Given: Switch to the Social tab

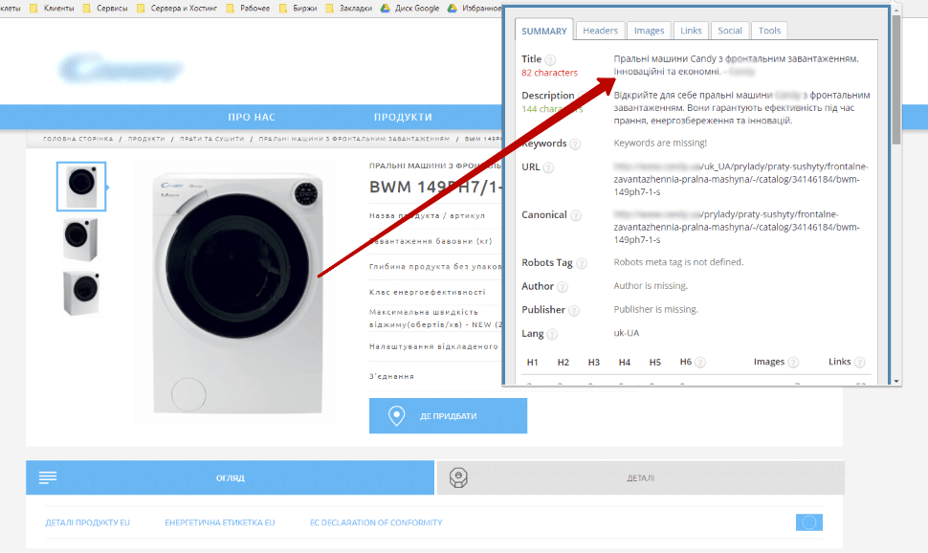Looking at the screenshot, I should 730,31.
